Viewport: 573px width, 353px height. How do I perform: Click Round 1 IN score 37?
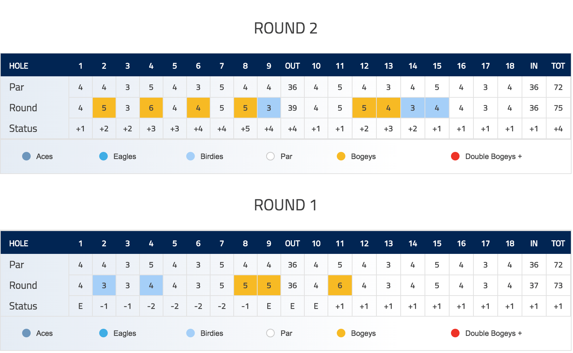[534, 285]
